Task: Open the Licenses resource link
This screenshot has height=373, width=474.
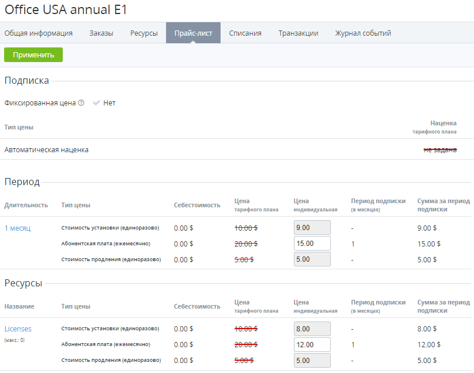Action: (x=18, y=329)
